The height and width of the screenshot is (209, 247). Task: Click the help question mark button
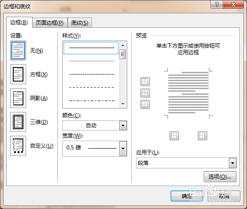pyautogui.click(x=217, y=4)
